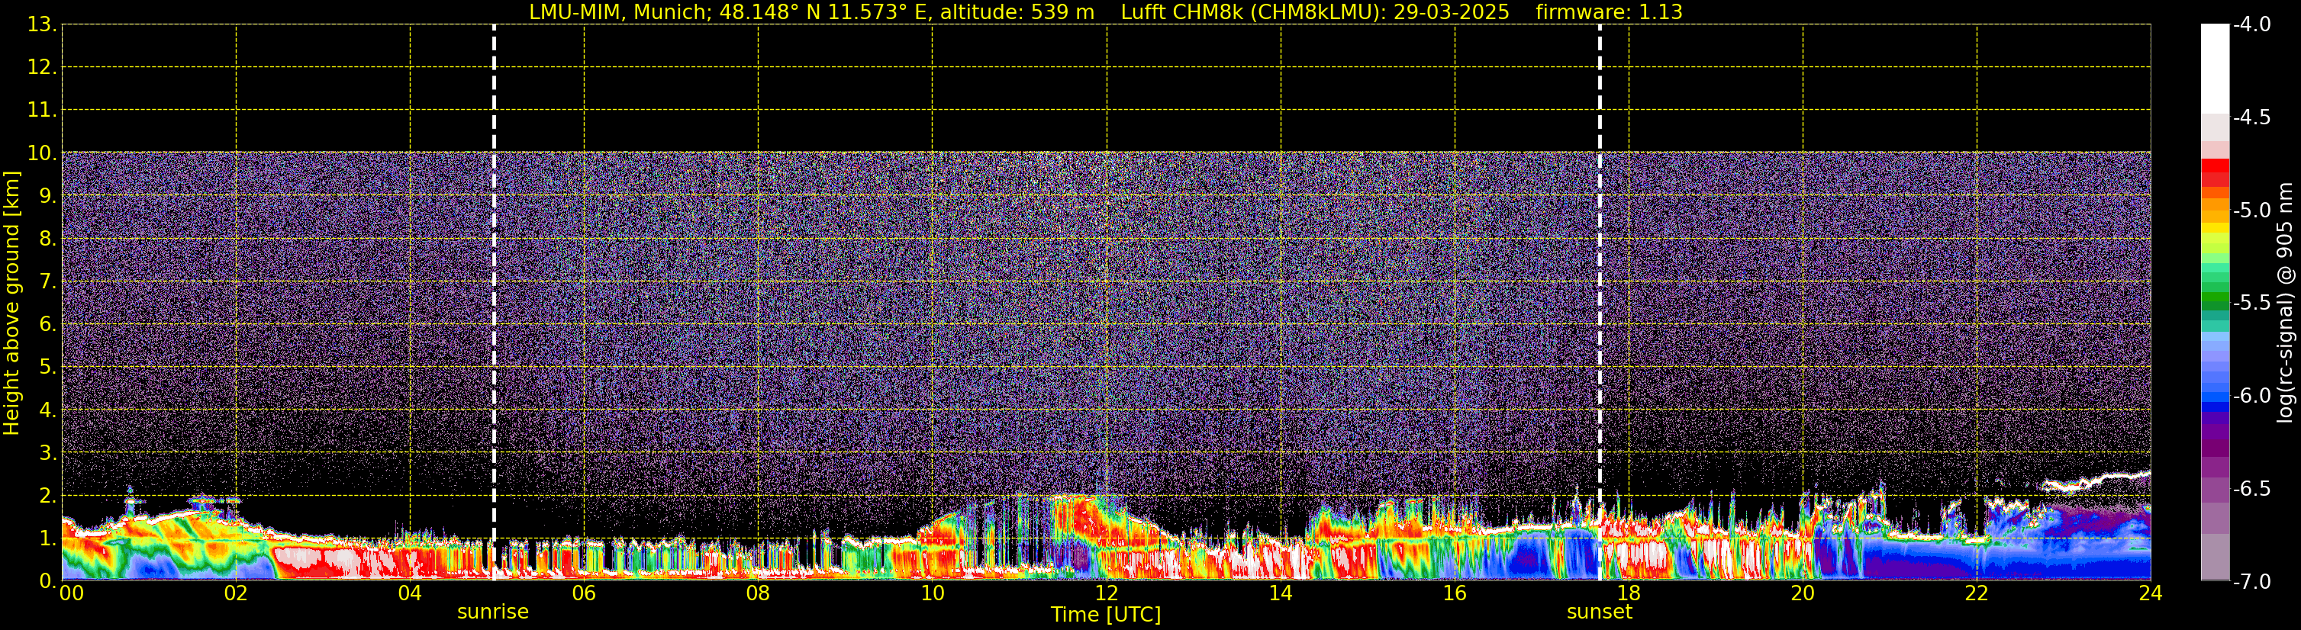The image size is (2301, 630).
Task: Click height axis tick label '10.'
Action: 42,153
